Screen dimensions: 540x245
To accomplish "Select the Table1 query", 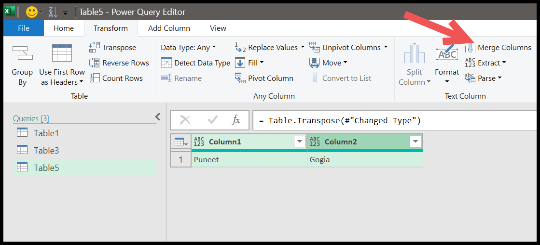I will (84, 133).
